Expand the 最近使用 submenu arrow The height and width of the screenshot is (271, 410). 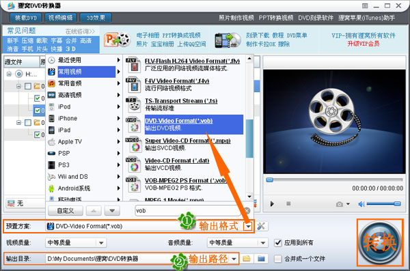118,60
